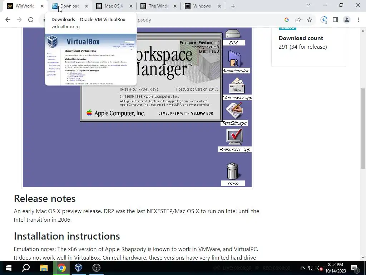Close the Downloads tab
The height and width of the screenshot is (275, 366).
point(86,6)
